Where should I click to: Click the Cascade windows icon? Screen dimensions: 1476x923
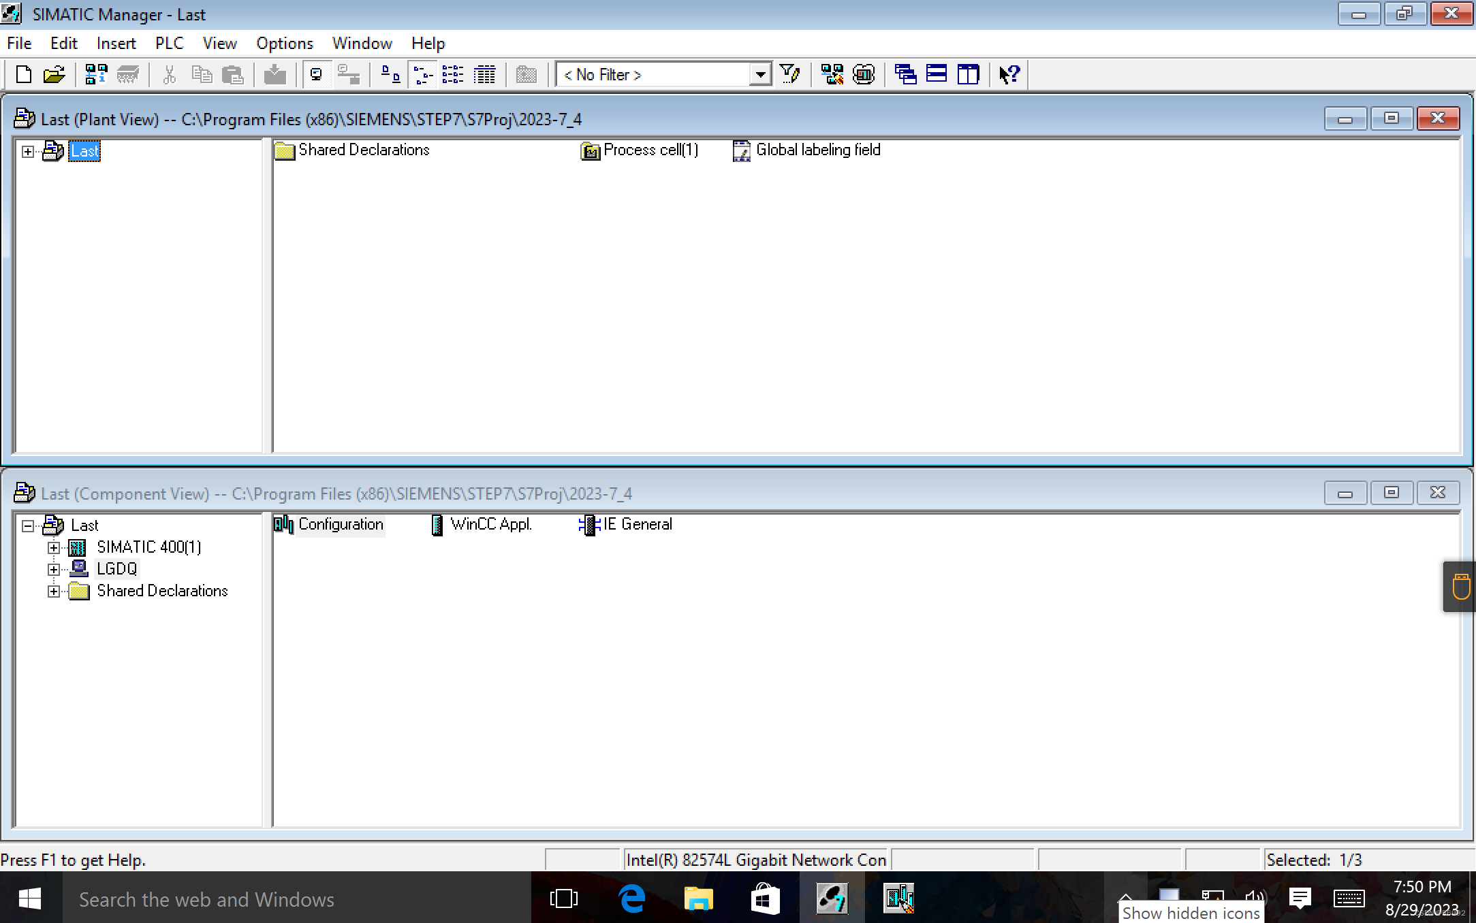905,74
